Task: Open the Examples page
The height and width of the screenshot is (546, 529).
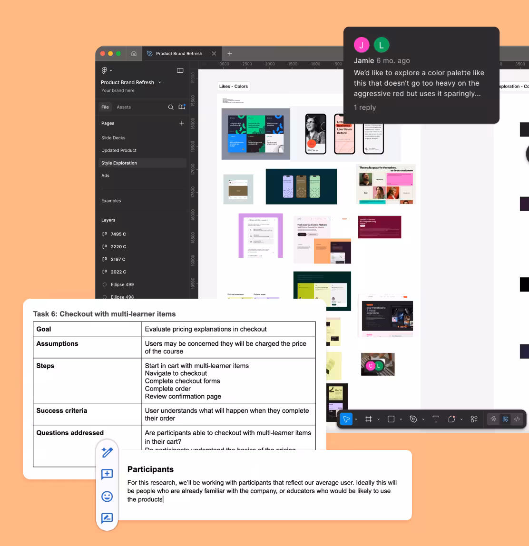Action: click(111, 201)
